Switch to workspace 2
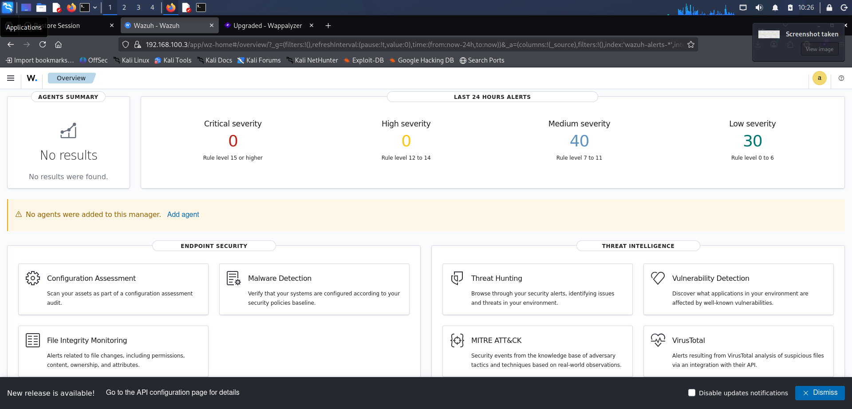The width and height of the screenshot is (852, 409). [x=124, y=8]
